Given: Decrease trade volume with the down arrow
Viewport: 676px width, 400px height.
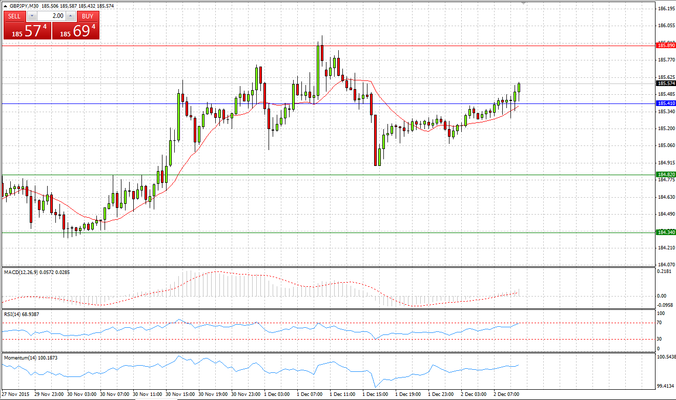Looking at the screenshot, I should pos(32,16).
